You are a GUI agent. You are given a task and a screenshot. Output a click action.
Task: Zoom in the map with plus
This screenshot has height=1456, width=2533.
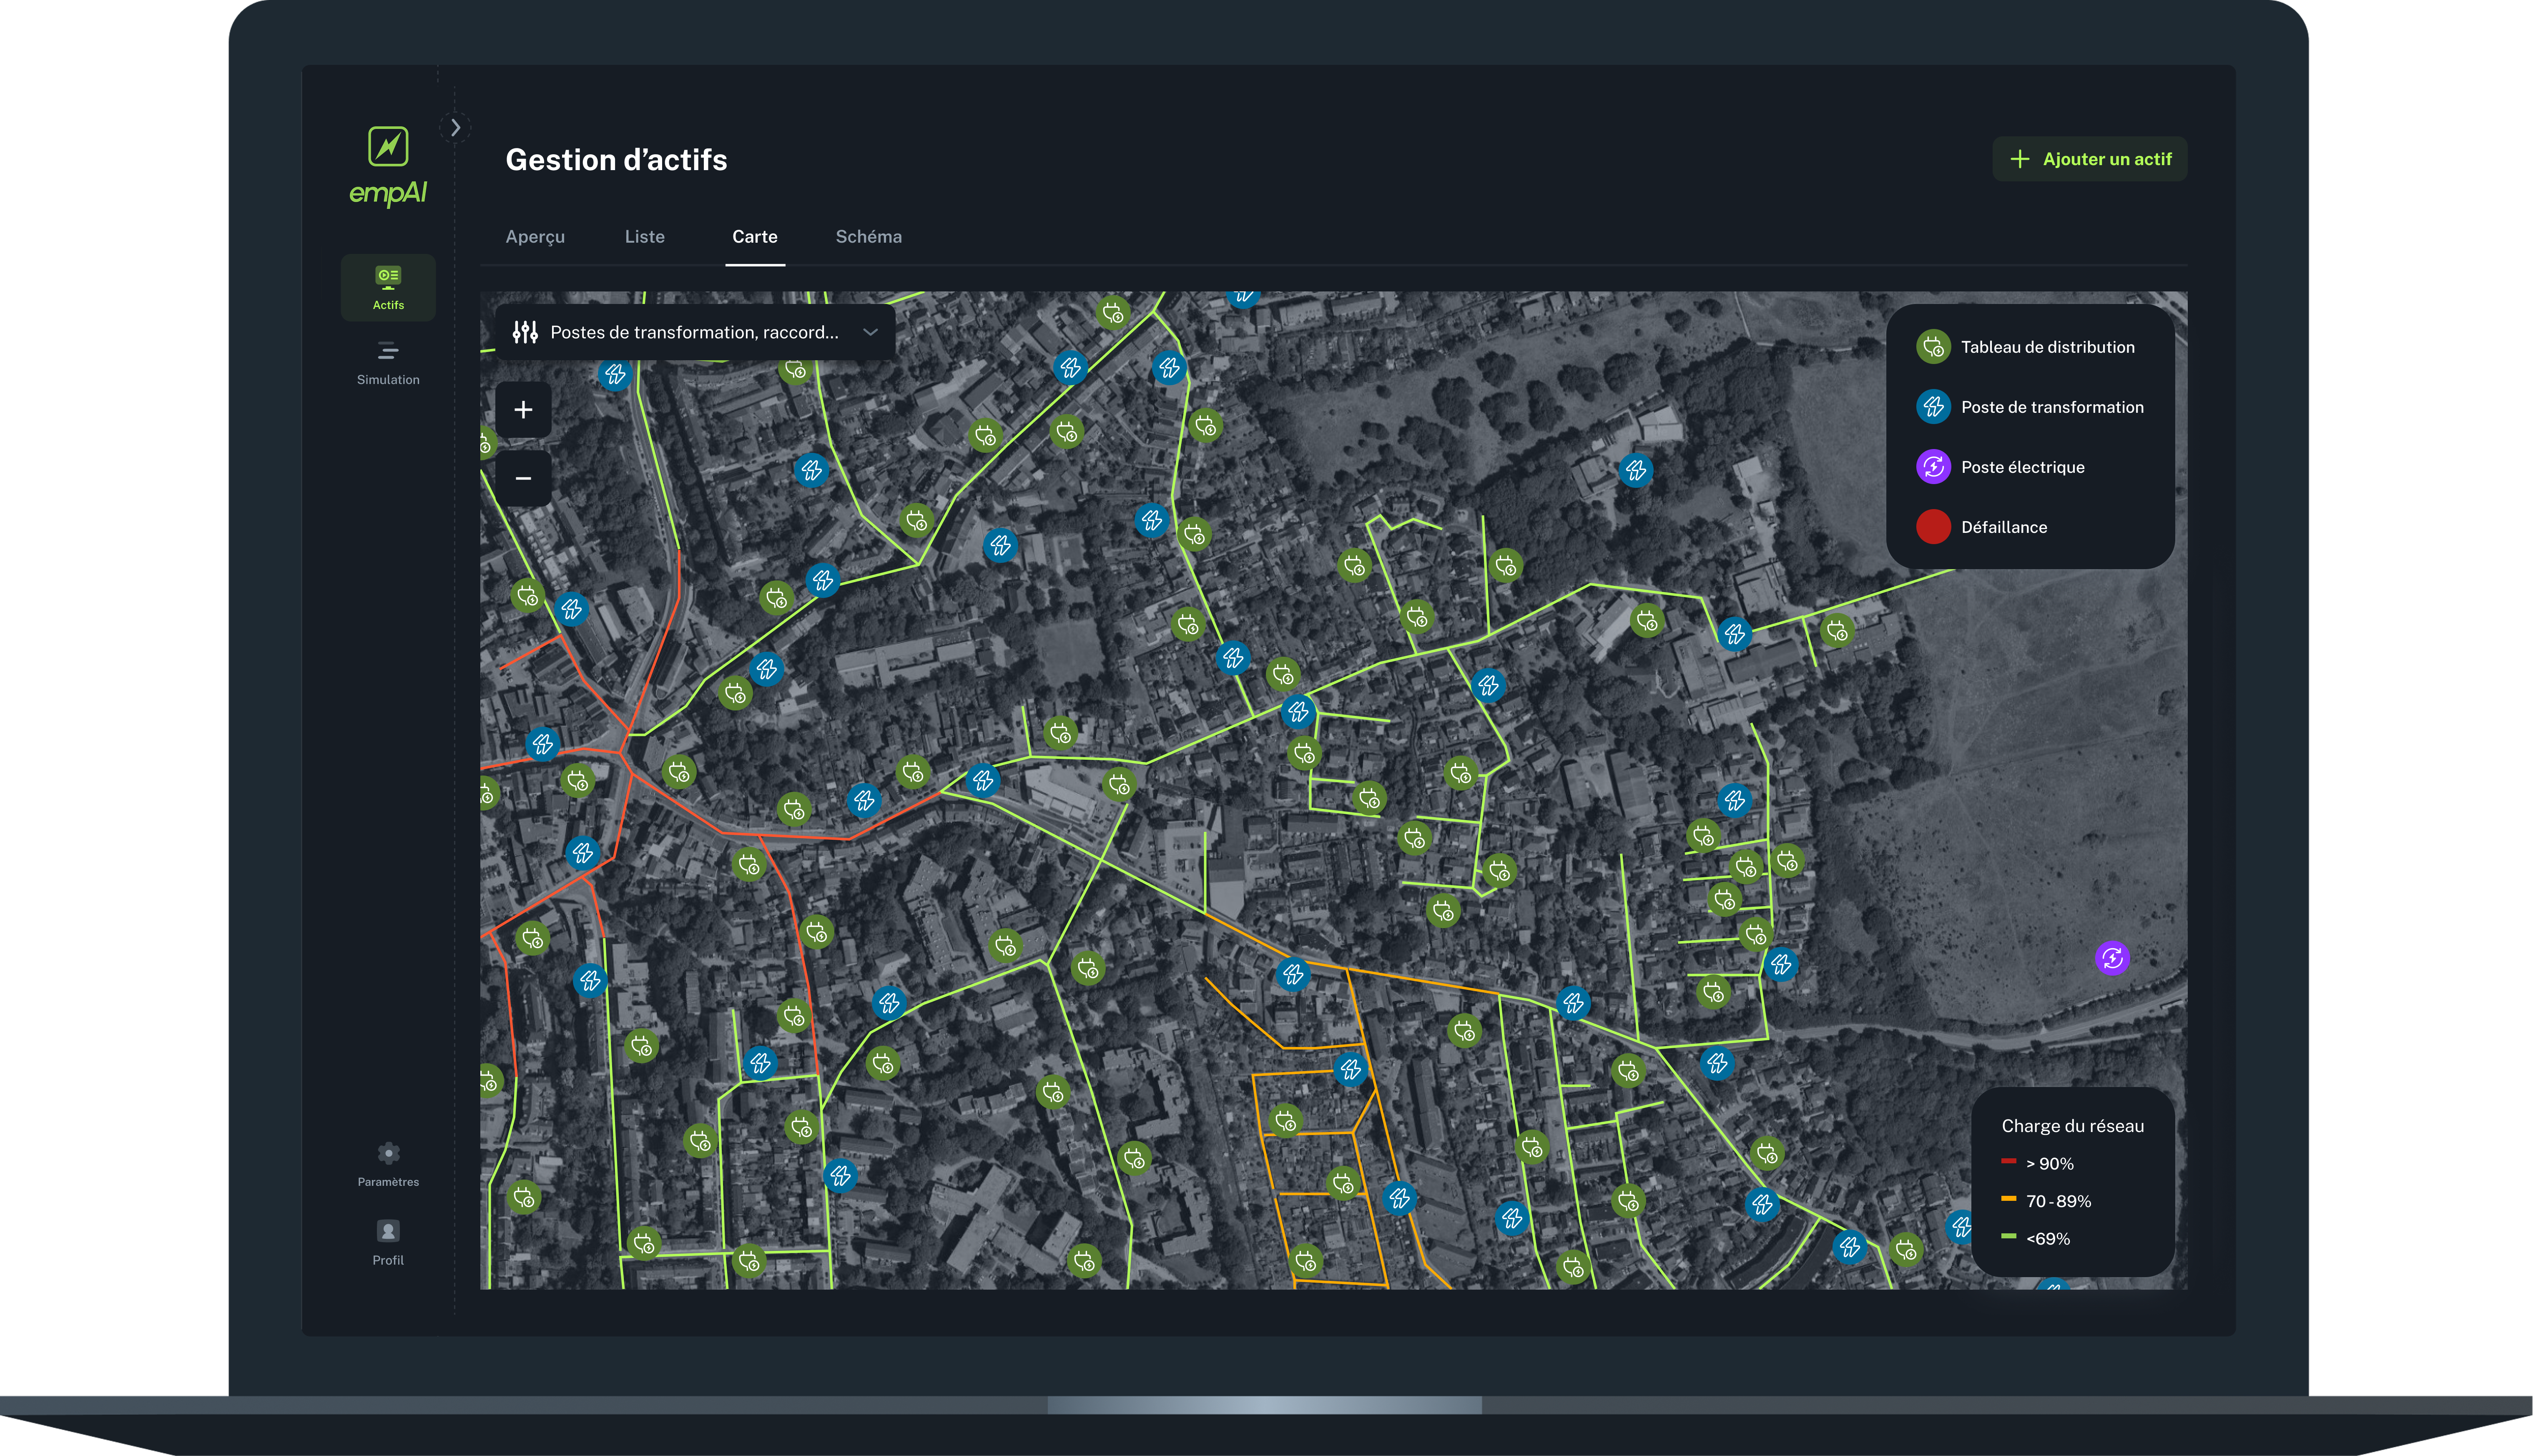[x=523, y=410]
